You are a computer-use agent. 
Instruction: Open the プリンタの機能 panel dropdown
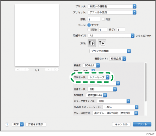click(110, 51)
